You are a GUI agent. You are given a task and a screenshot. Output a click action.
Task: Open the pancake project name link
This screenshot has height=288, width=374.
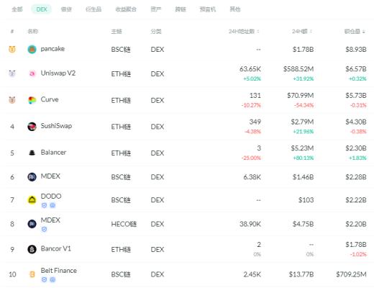(x=53, y=49)
